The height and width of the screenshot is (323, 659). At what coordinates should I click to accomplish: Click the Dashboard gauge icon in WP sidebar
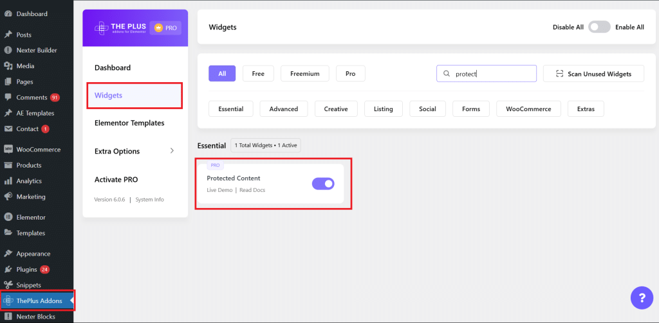pyautogui.click(x=8, y=14)
